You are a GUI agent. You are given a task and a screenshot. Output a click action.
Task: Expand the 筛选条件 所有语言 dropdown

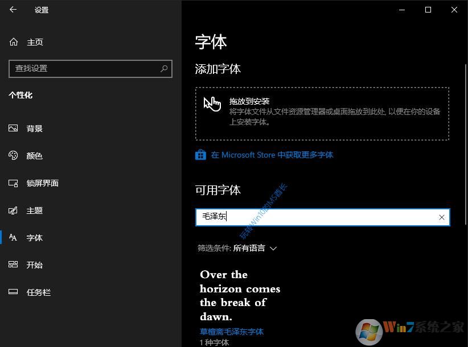coord(237,248)
